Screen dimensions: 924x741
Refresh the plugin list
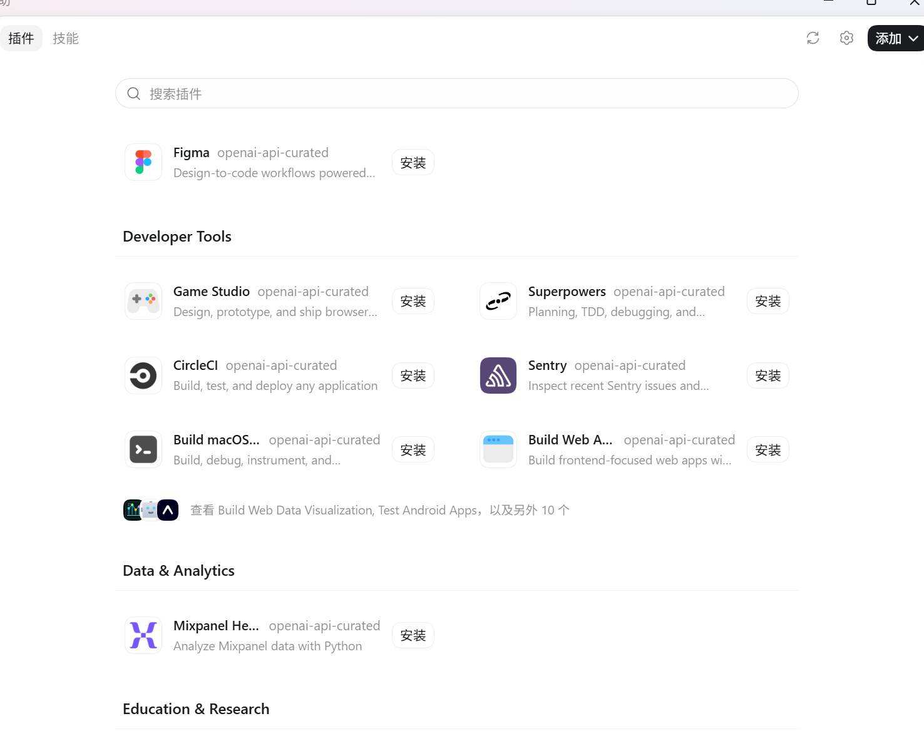[813, 38]
